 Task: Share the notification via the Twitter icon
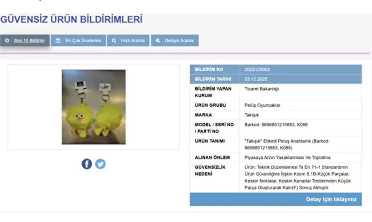(x=100, y=164)
